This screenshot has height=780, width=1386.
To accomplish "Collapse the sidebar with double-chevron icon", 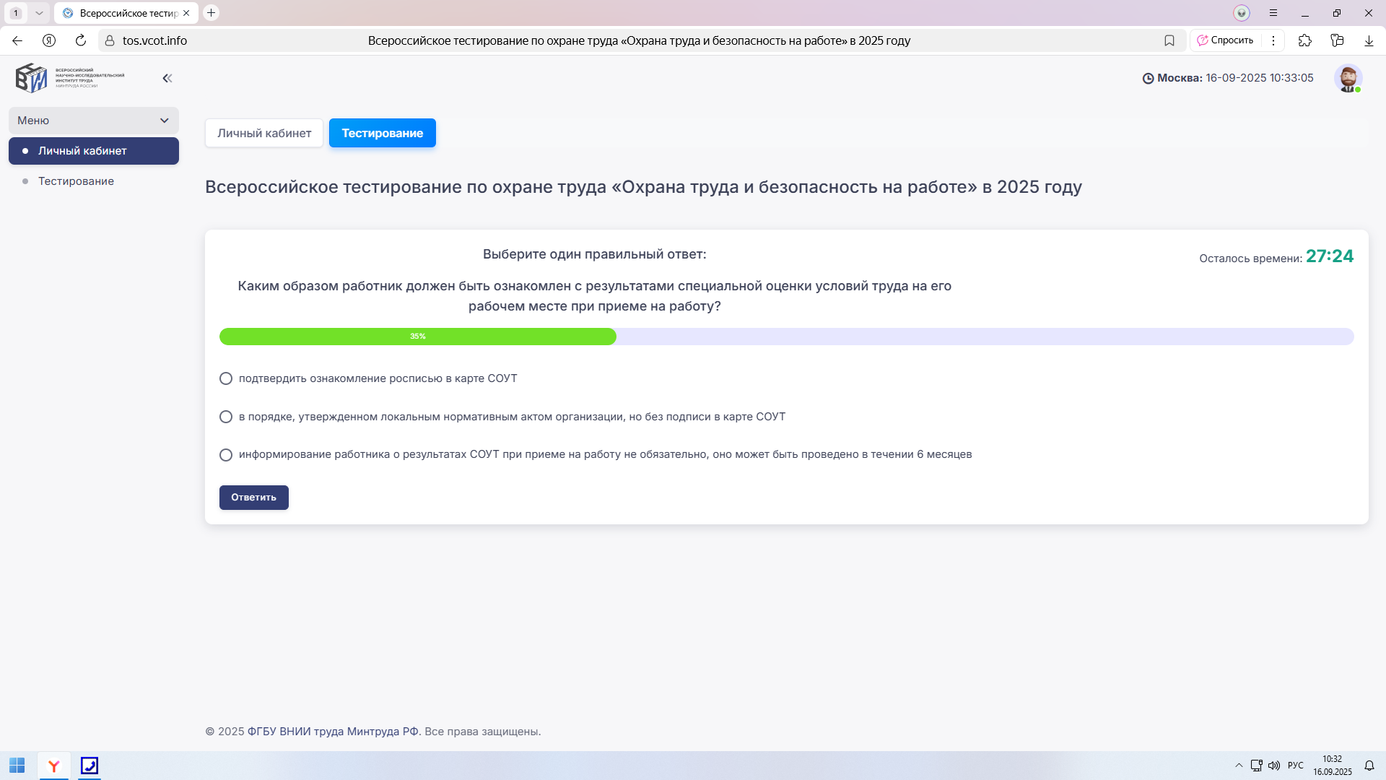I will click(167, 78).
